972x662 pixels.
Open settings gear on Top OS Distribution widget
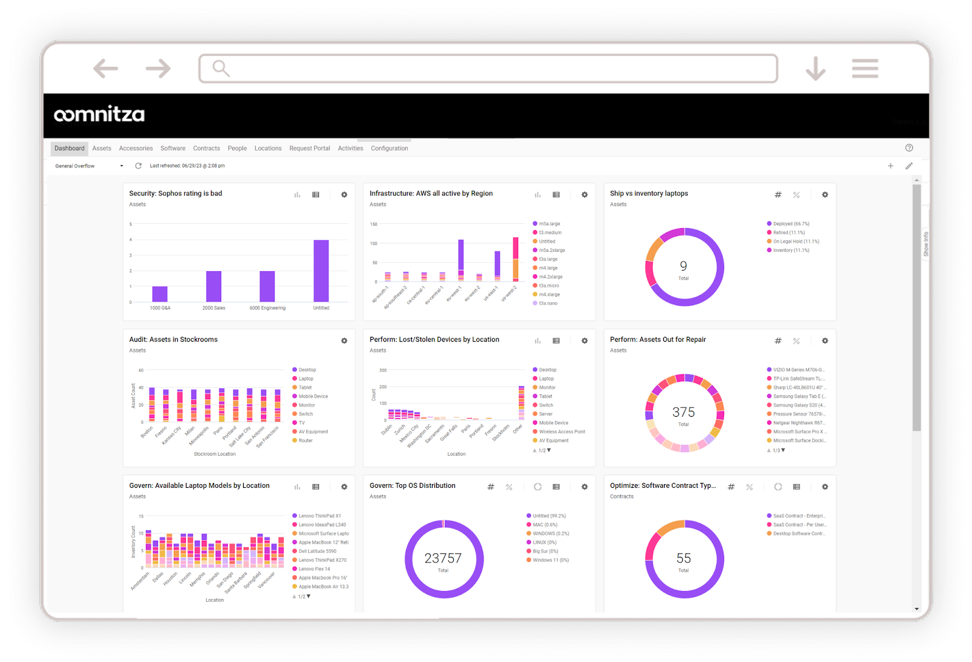(x=584, y=487)
